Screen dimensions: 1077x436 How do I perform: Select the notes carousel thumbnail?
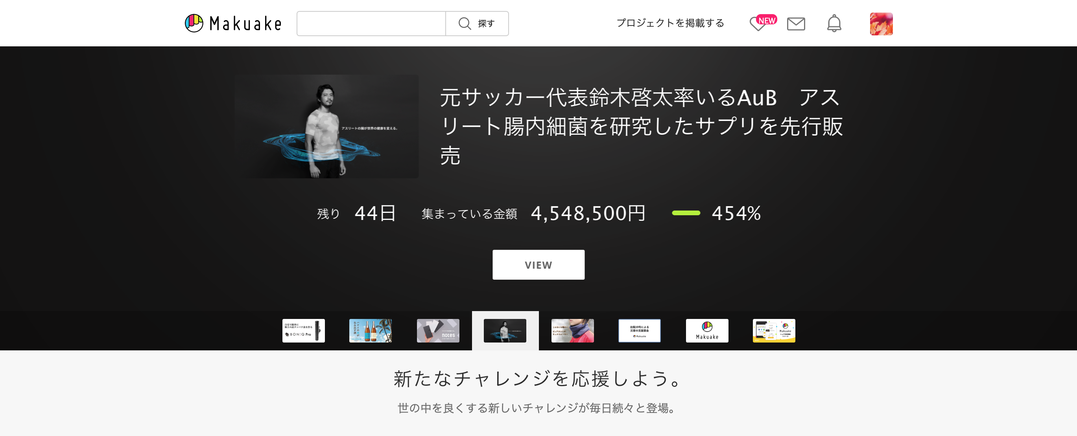438,331
